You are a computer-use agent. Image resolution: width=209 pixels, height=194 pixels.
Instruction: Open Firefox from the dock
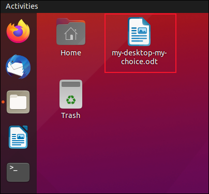[x=18, y=31]
